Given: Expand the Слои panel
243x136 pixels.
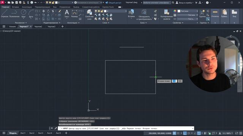Looking at the screenshot, I should 106,23.
